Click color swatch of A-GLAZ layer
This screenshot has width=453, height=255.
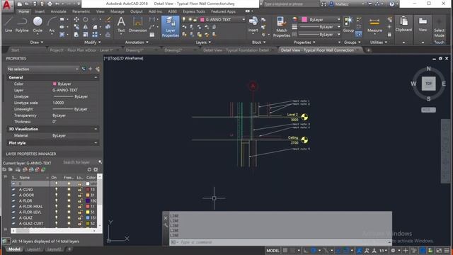click(88, 217)
